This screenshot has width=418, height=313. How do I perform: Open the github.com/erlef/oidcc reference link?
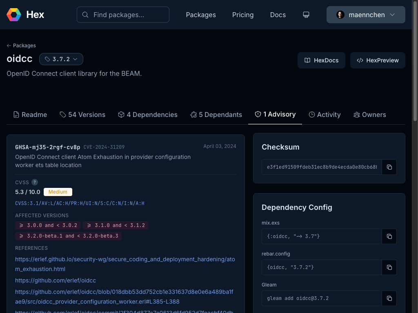(56, 280)
